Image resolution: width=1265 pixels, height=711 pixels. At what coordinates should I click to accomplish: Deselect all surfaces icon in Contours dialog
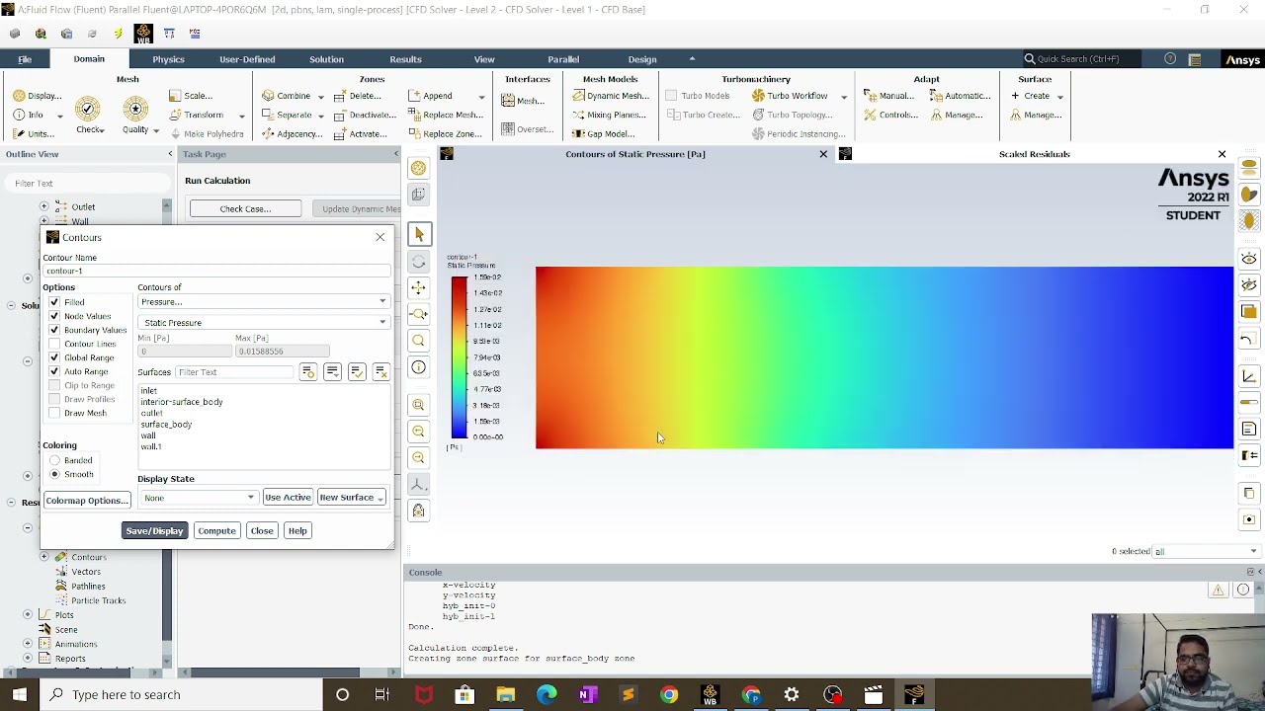coord(380,371)
